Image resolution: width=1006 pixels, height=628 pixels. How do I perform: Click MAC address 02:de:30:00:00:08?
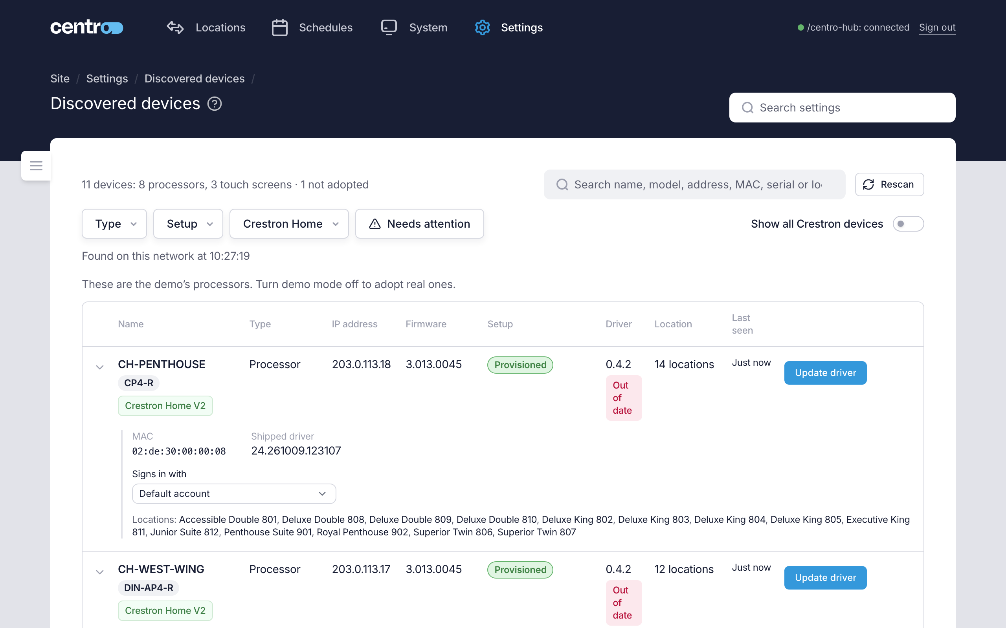(x=179, y=451)
